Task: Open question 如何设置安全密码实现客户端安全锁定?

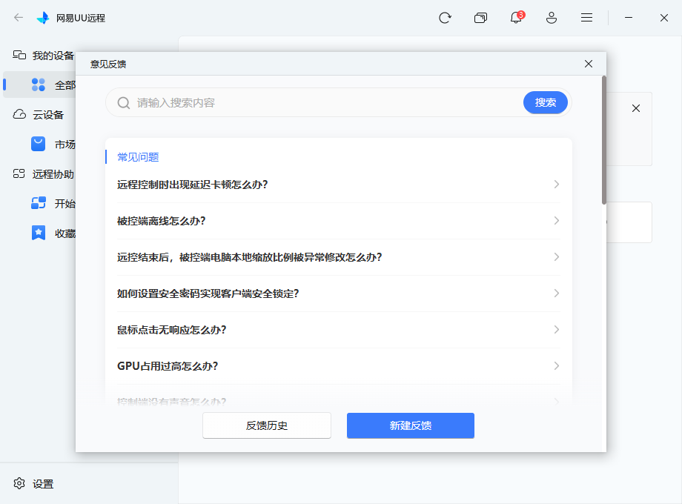Action: pyautogui.click(x=338, y=294)
